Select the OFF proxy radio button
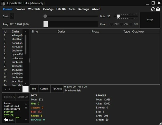The image size is (162, 125). (131, 24)
